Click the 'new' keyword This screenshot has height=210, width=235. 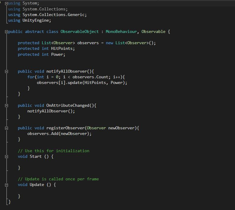pos(110,43)
